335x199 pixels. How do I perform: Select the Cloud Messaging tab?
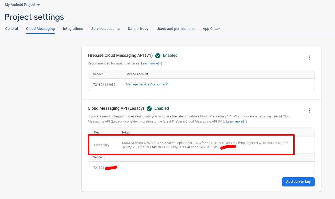tap(40, 29)
